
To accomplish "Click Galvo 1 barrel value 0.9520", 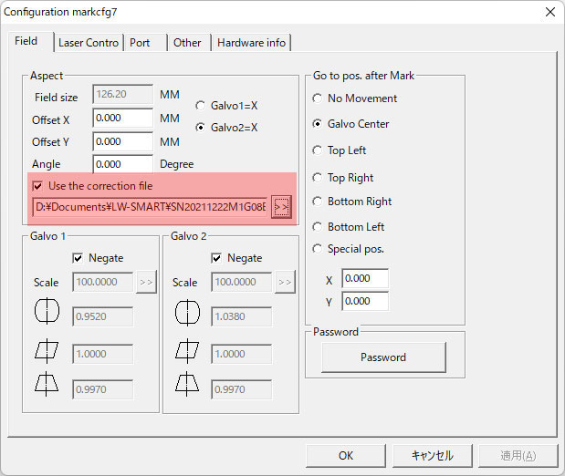I will click(x=103, y=316).
